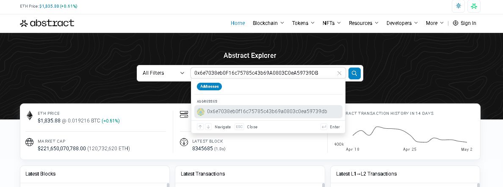Open the All Filters dropdown
This screenshot has width=503, height=187.
pos(163,73)
